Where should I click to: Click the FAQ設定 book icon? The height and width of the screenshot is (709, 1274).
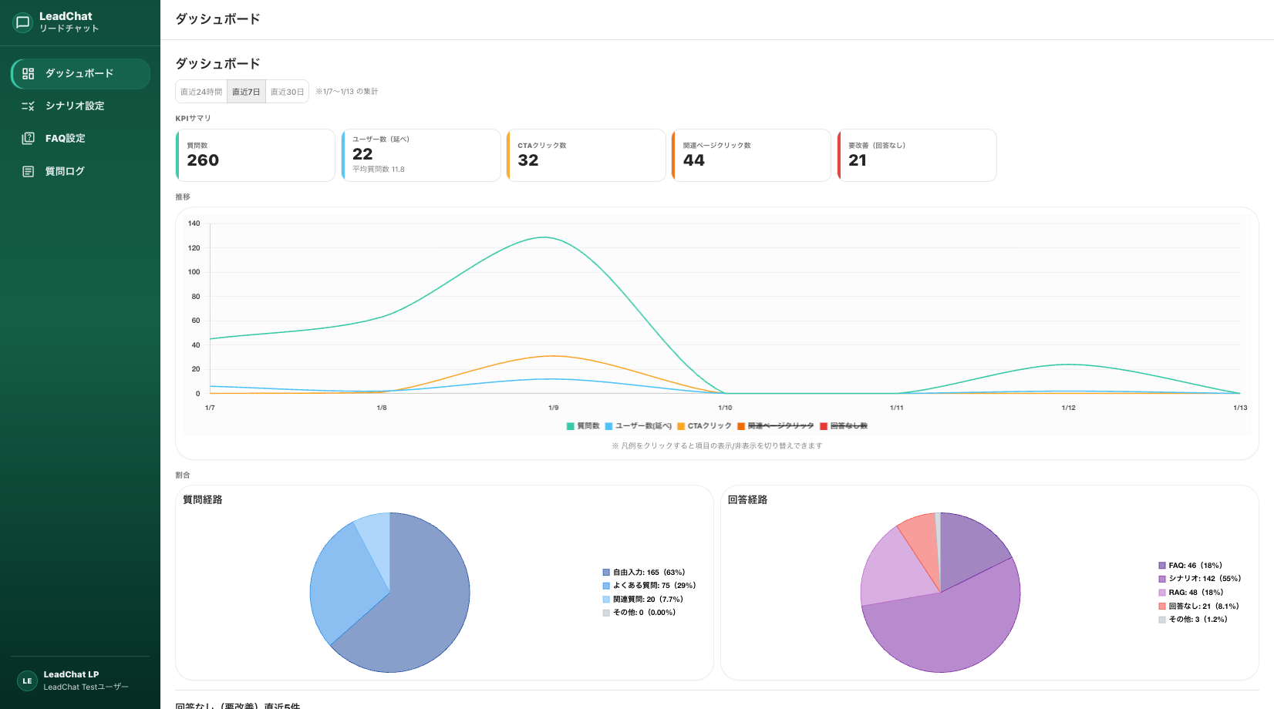[x=29, y=139]
